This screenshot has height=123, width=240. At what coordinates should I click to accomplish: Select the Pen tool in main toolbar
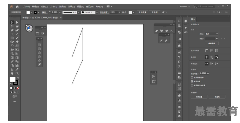[12, 30]
